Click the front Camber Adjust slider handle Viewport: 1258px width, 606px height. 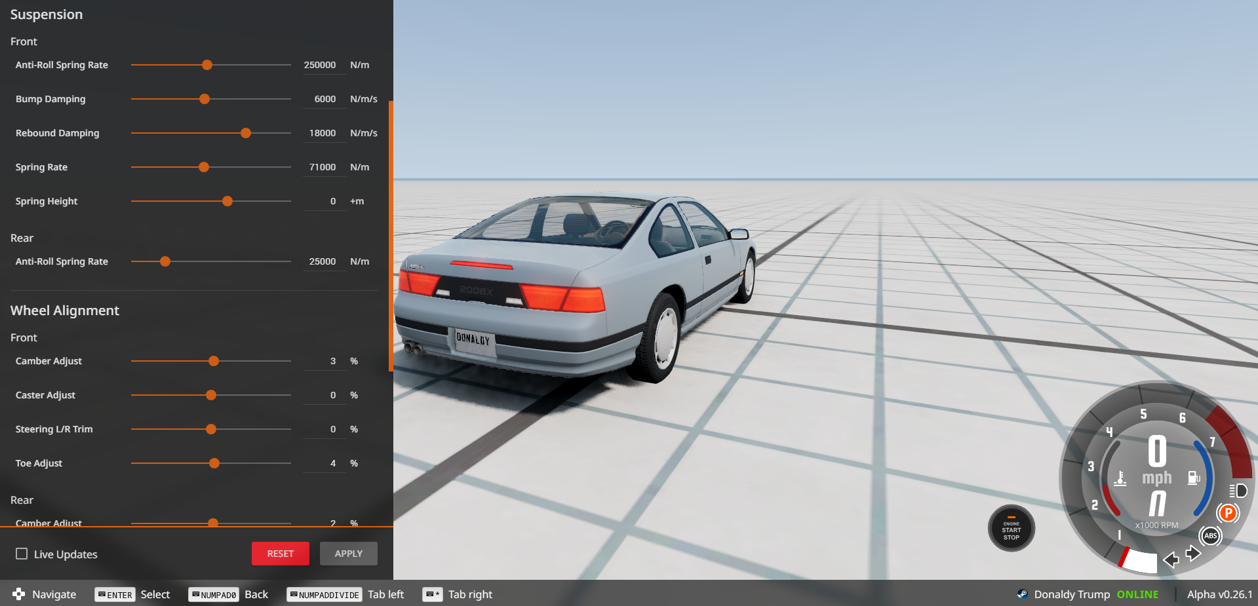[x=214, y=361]
